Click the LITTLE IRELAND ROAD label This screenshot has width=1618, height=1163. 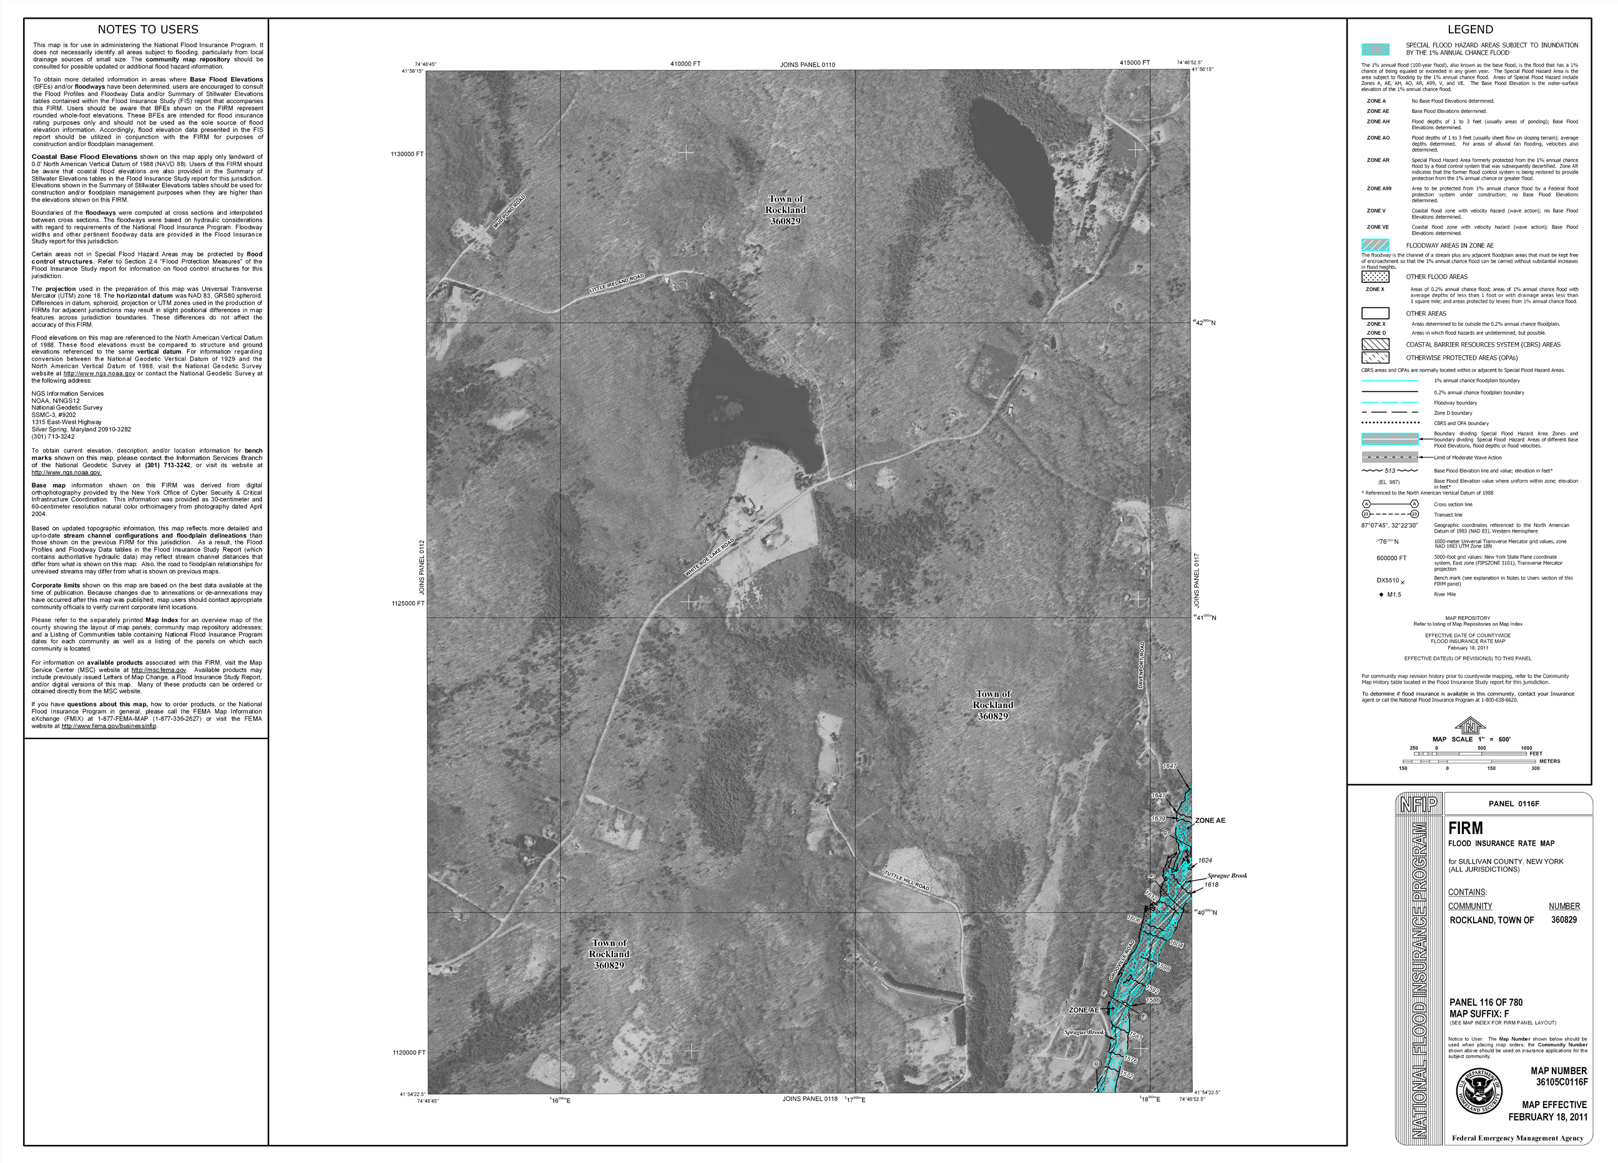[616, 283]
